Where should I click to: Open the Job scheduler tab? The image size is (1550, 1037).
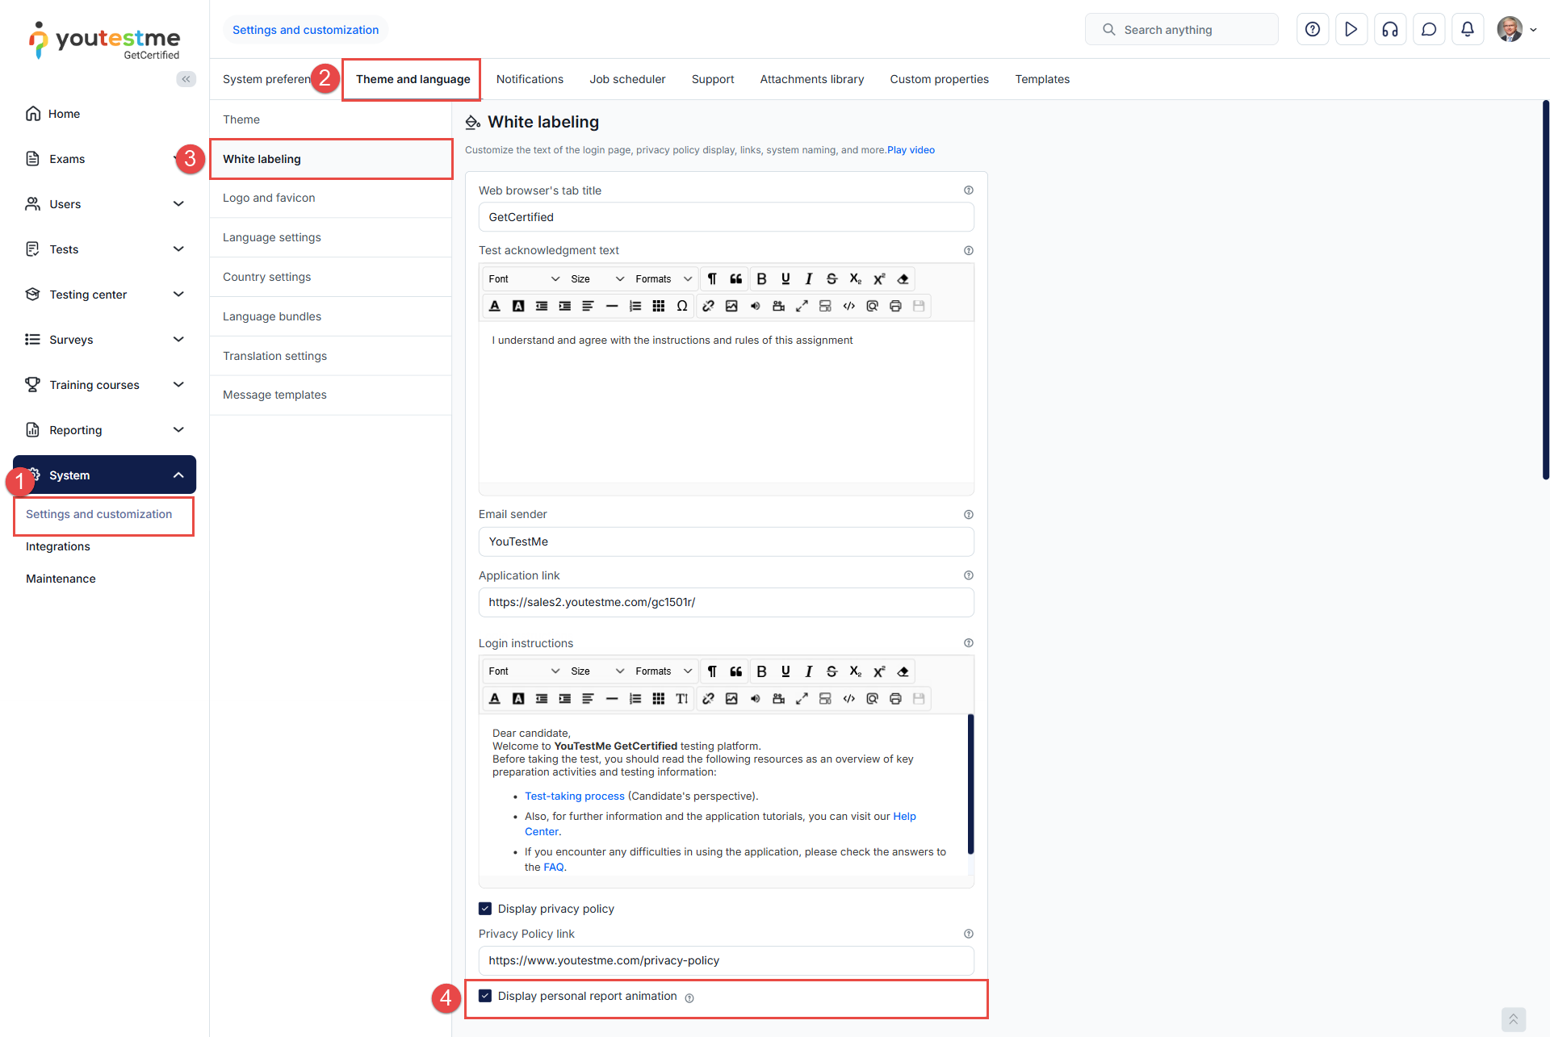point(627,79)
